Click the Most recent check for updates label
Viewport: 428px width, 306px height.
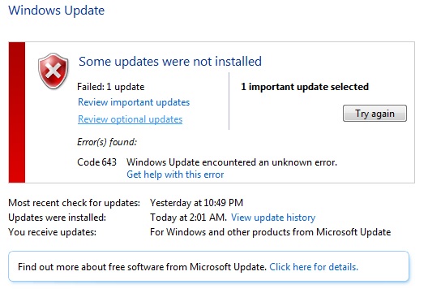pos(75,203)
